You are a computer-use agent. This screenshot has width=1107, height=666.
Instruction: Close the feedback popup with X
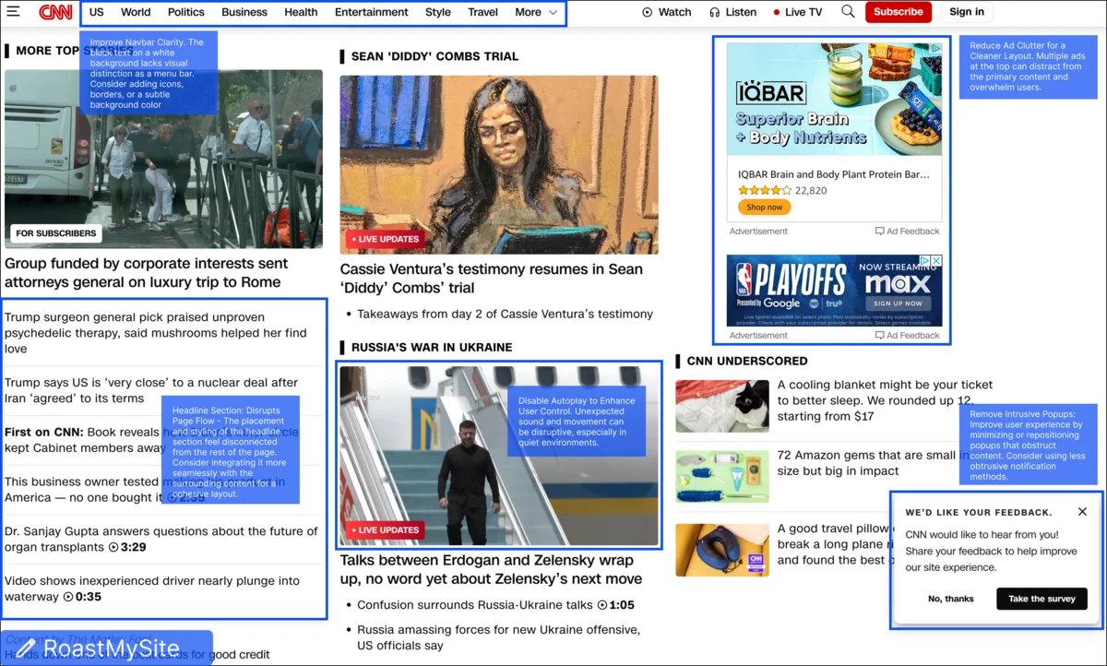click(1082, 512)
